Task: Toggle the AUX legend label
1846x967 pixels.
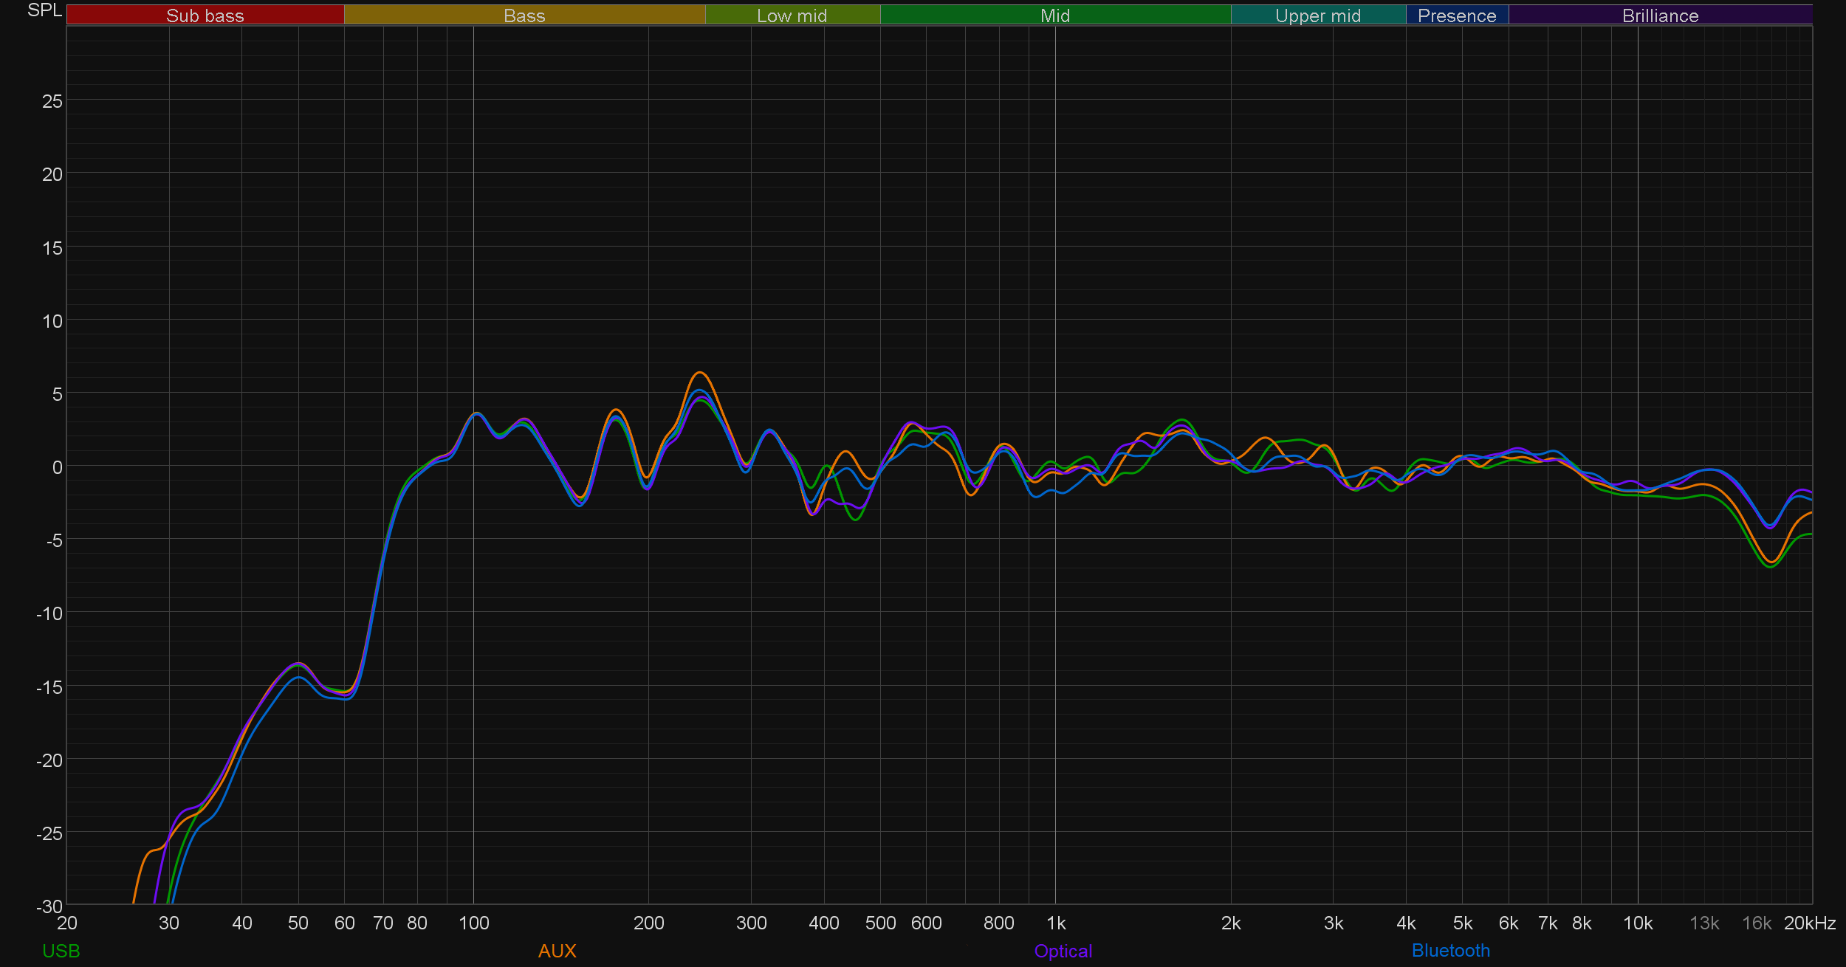Action: point(557,951)
